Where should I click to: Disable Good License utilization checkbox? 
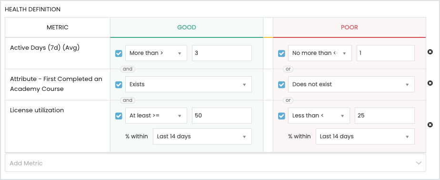click(119, 116)
